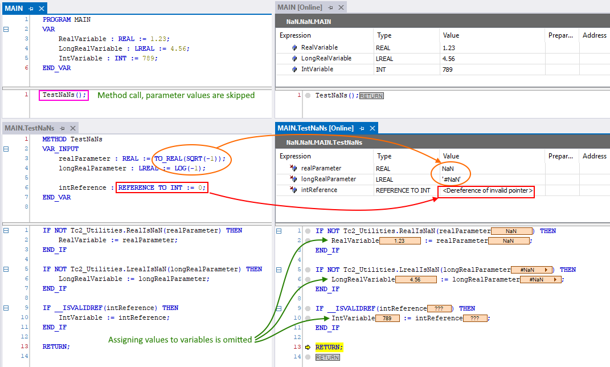Pin the MAIN.TestNaNs [Online] tab

tap(362, 128)
